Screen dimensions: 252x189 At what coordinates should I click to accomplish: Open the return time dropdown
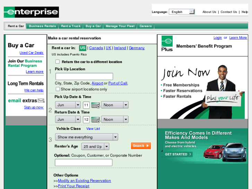(115, 119)
